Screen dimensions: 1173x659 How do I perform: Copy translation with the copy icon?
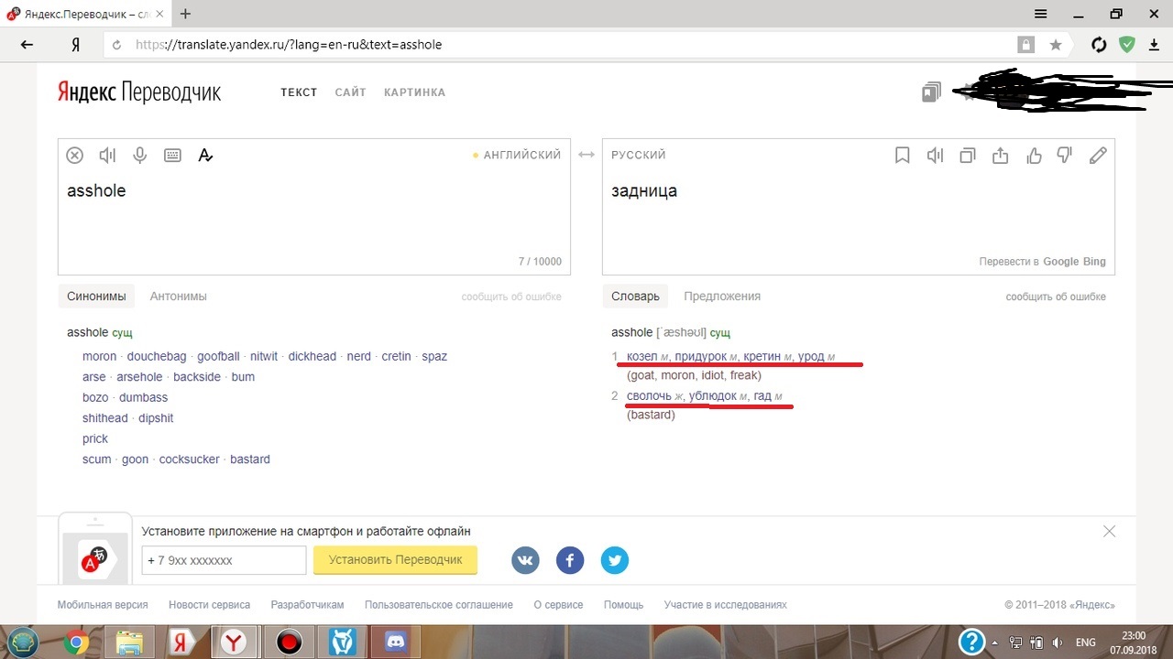coord(967,156)
